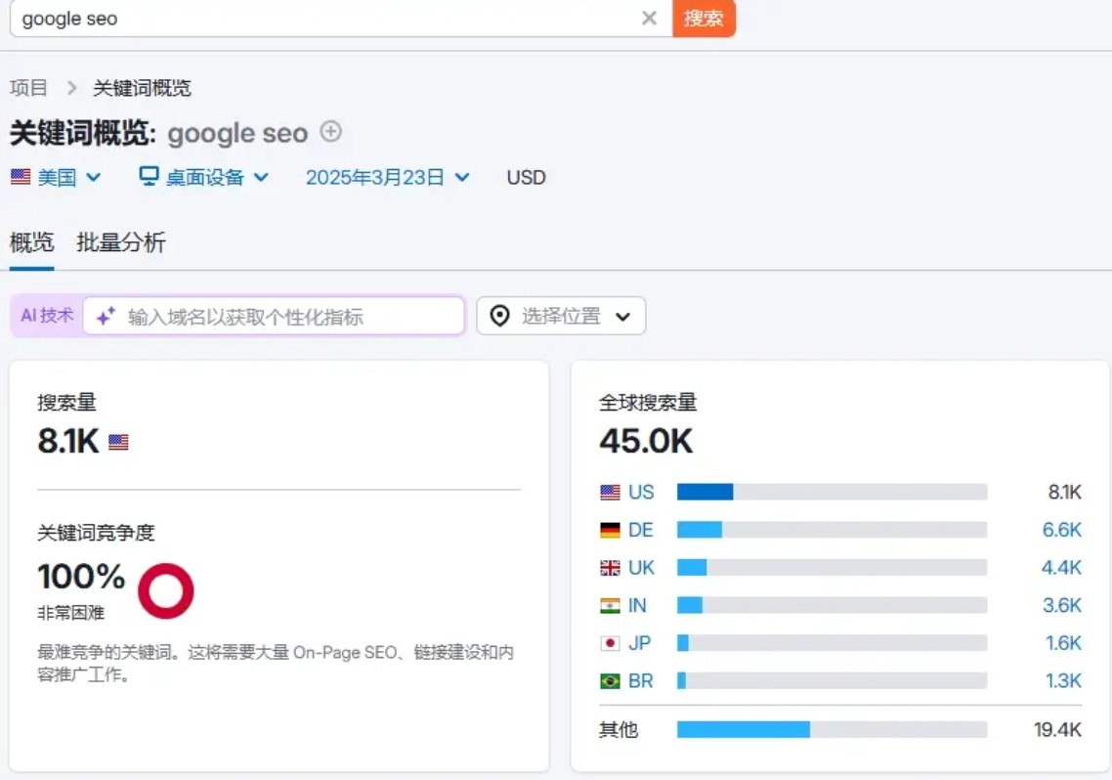The image size is (1112, 780).
Task: Click the 搜索量 card heading
Action: (66, 402)
